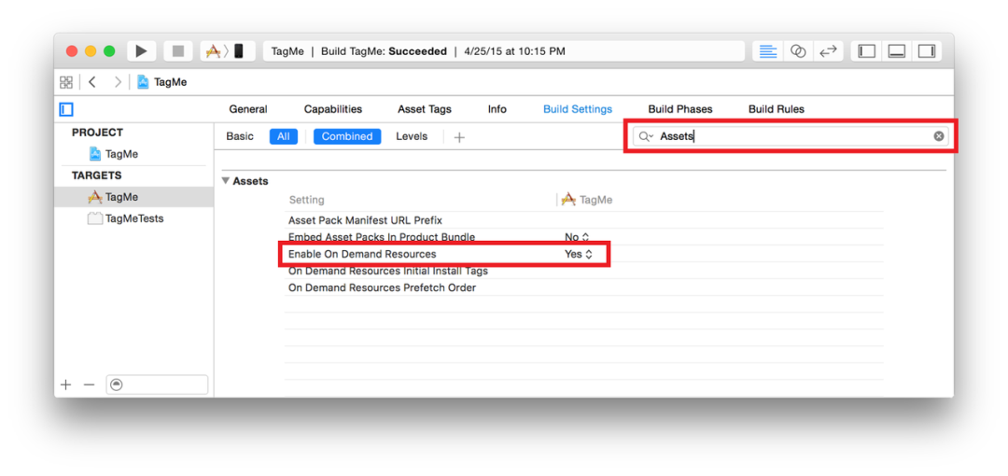Stop the running task with the Stop button
This screenshot has width=1008, height=476.
tap(178, 51)
